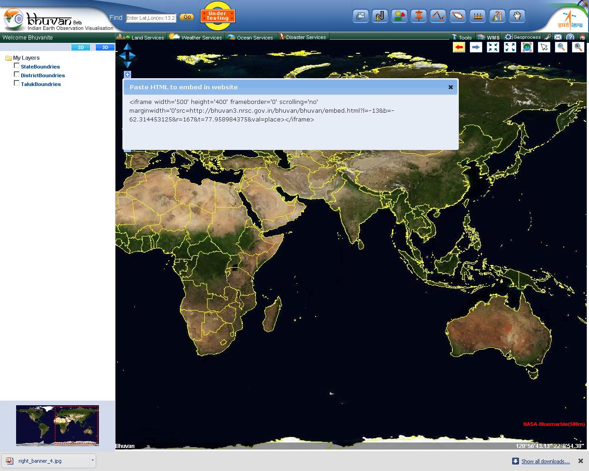The image size is (589, 471).
Task: Click the coordinates readout in status bar
Action: coord(550,446)
